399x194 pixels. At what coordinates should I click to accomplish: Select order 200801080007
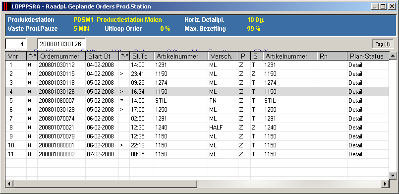(x=57, y=101)
